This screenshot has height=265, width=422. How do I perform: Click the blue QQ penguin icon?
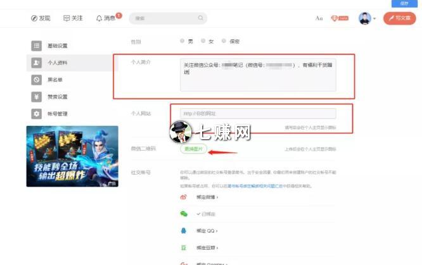(184, 231)
